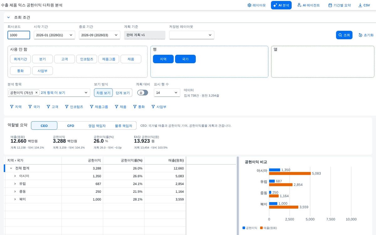This screenshot has width=376, height=235.
Task: Open the 시작 기간 dropdown
Action: pyautogui.click(x=54, y=35)
